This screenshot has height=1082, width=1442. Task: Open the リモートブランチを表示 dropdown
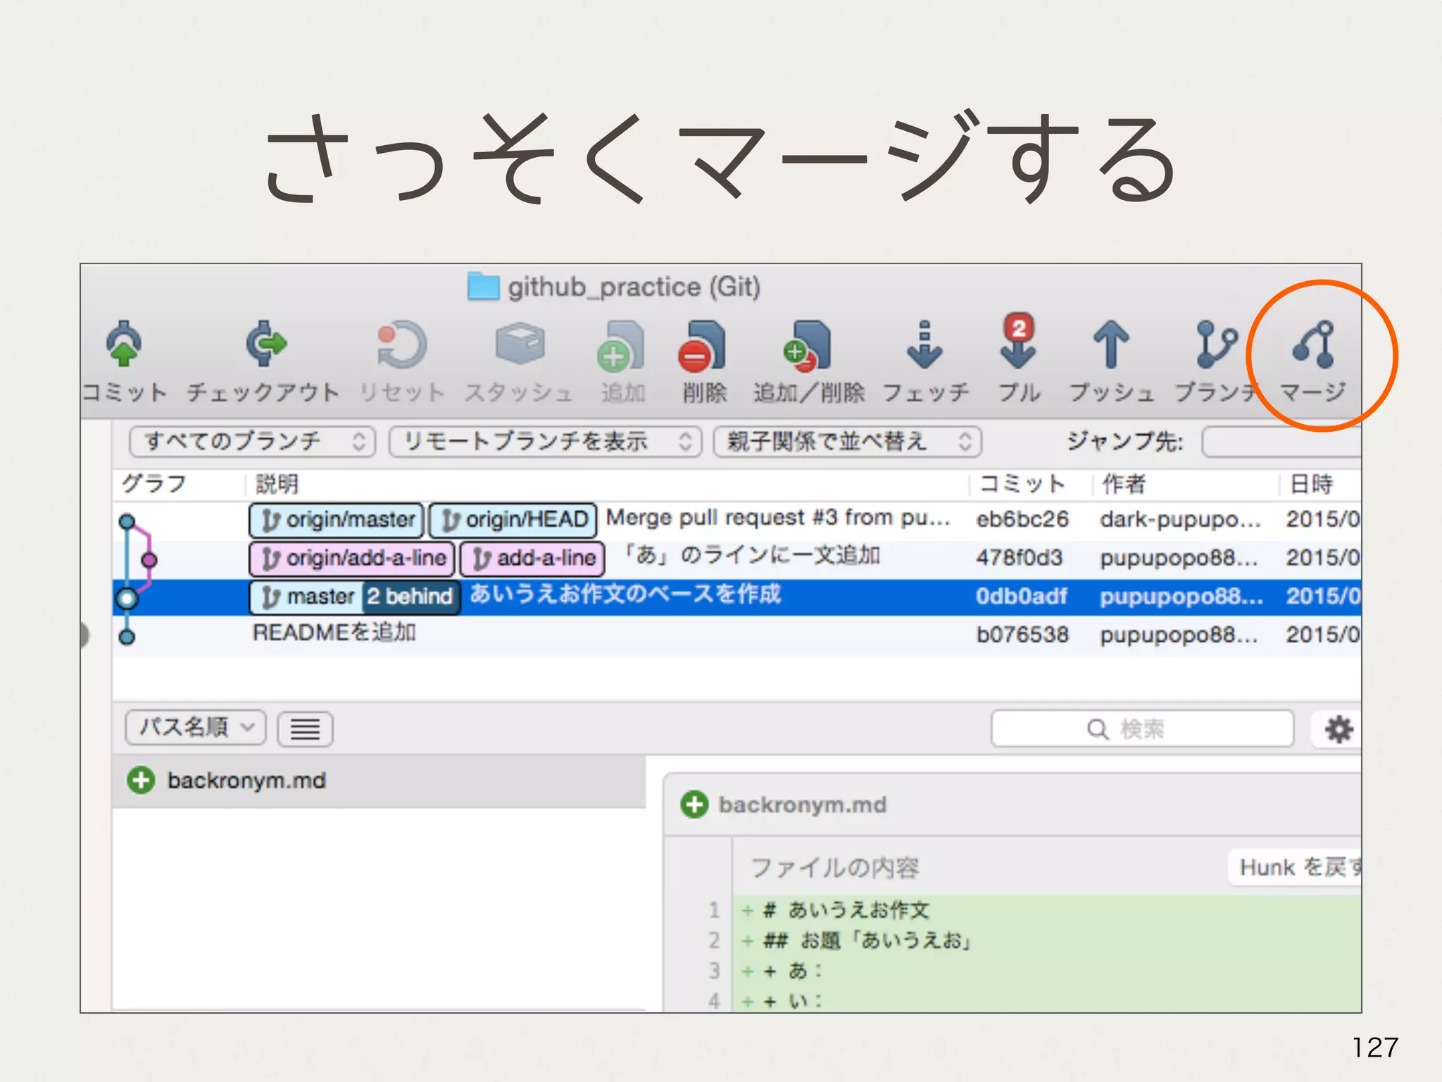(544, 442)
